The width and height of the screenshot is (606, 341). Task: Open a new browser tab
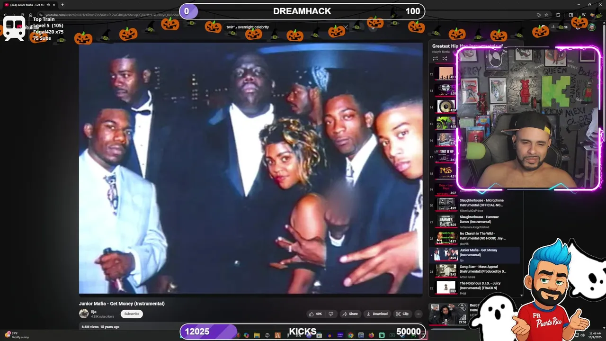(x=62, y=5)
